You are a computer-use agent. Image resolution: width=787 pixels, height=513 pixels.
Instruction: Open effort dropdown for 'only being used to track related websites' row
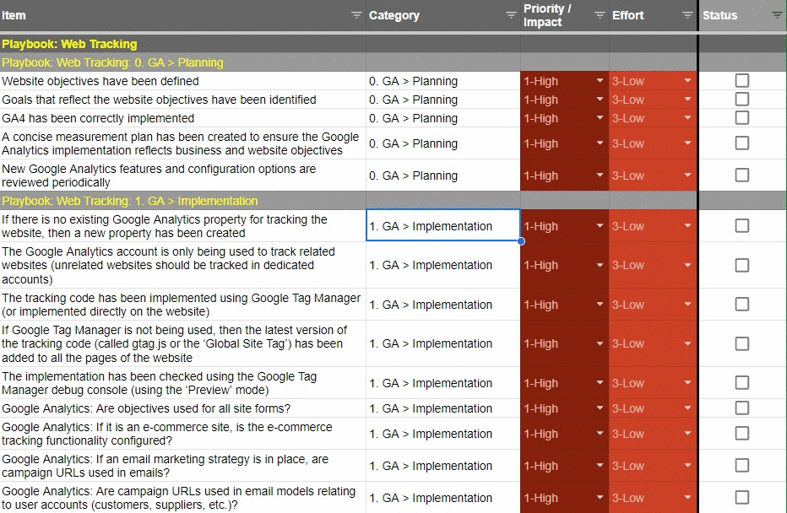(687, 265)
